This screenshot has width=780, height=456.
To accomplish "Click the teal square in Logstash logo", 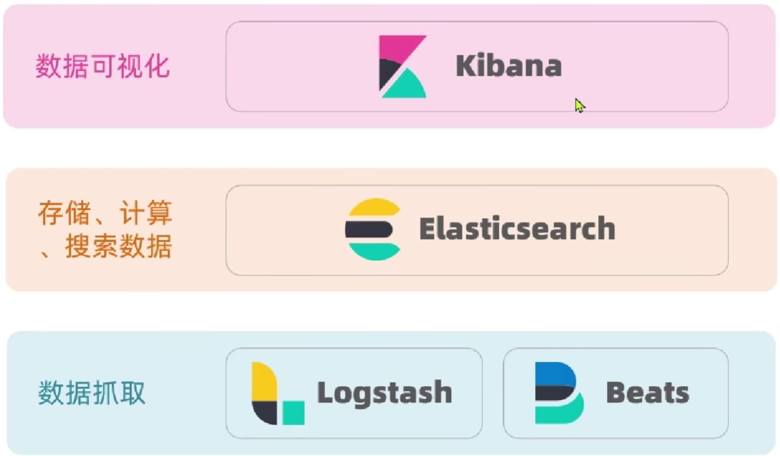I will coord(293,413).
